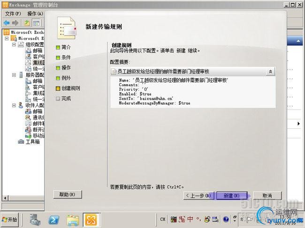Click the 例外 wizard step

click(66, 78)
